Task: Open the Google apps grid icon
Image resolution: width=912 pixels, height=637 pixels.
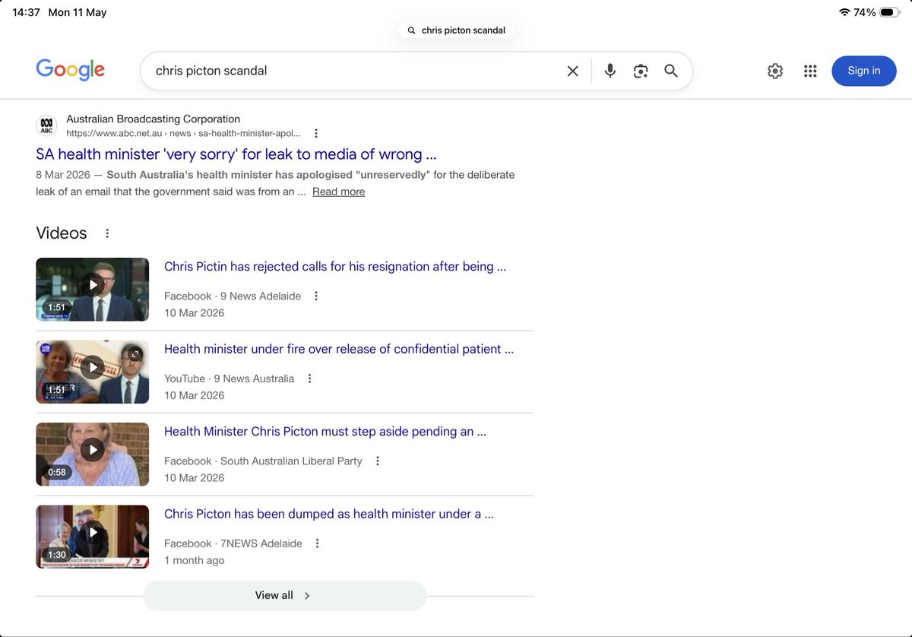Action: click(x=810, y=71)
